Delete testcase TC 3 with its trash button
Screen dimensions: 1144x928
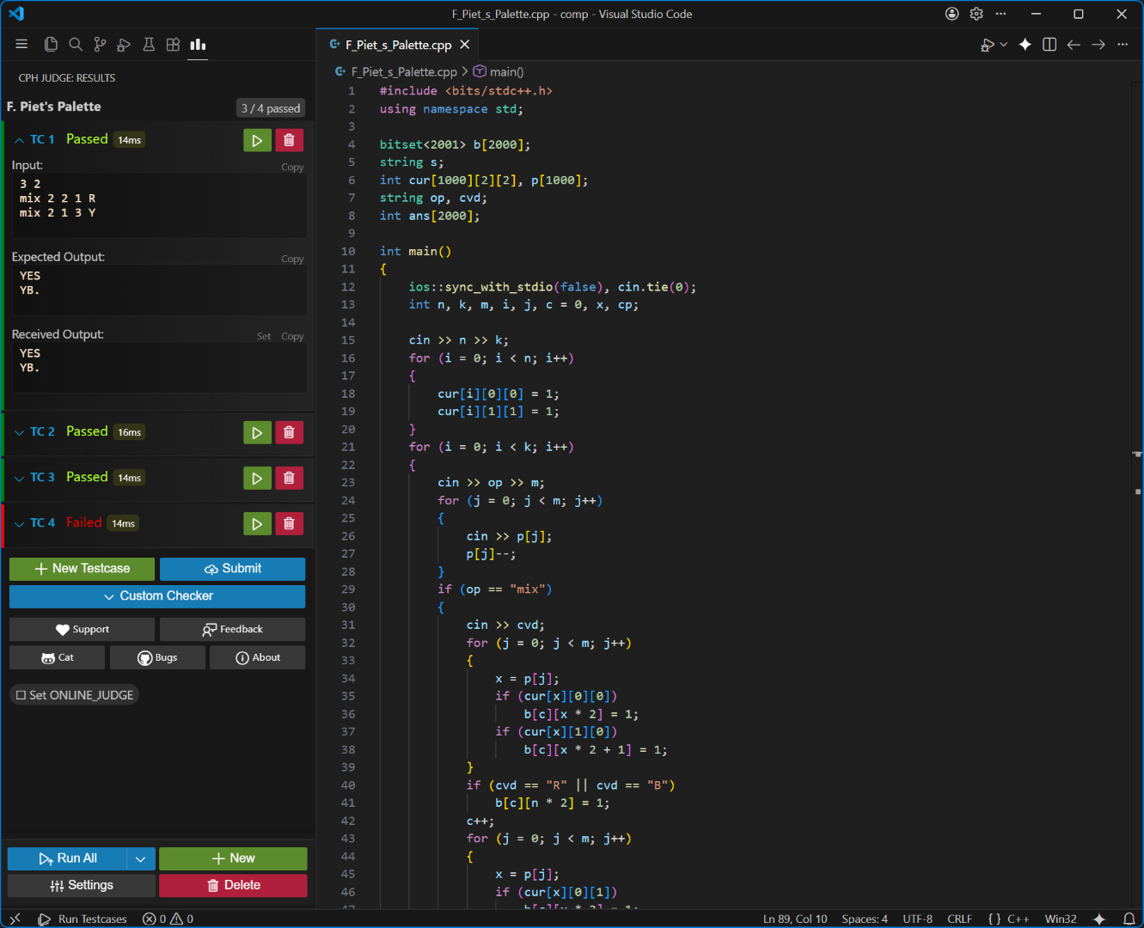pyautogui.click(x=289, y=478)
